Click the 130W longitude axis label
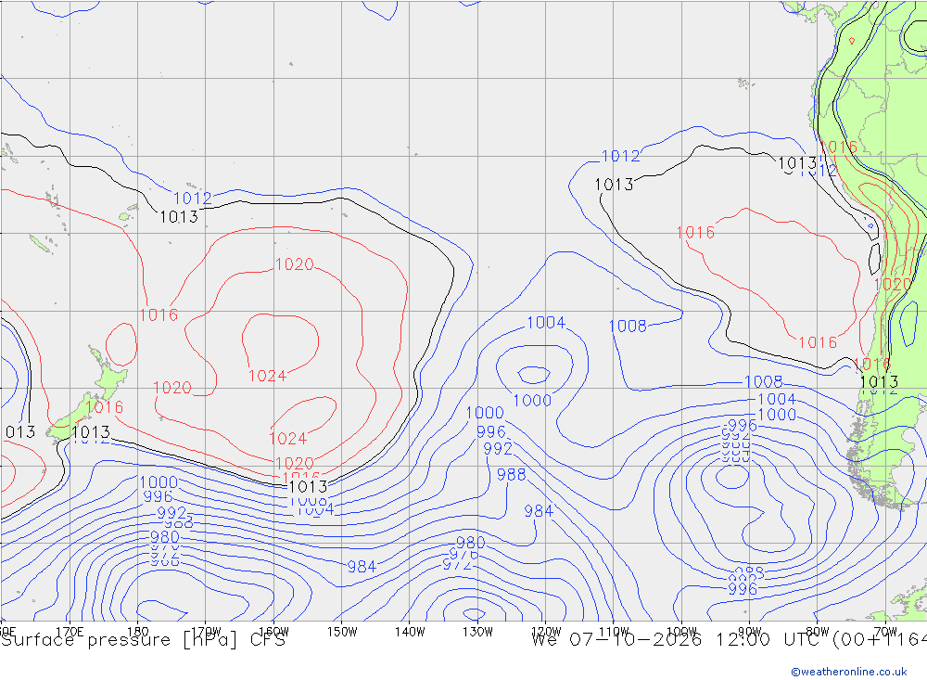927x680 pixels. pyautogui.click(x=477, y=632)
